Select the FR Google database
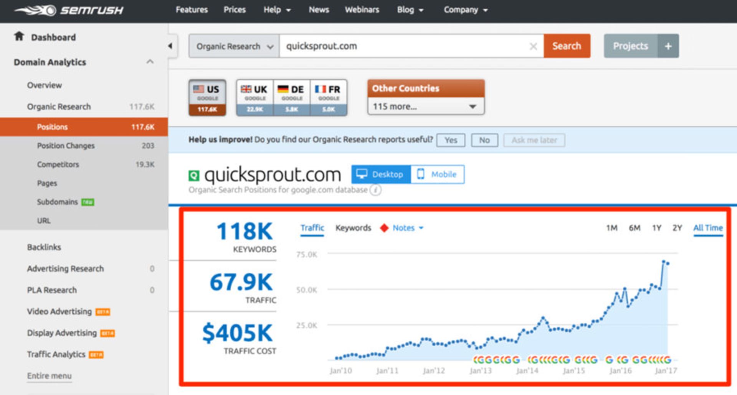The image size is (737, 395). pyautogui.click(x=328, y=97)
